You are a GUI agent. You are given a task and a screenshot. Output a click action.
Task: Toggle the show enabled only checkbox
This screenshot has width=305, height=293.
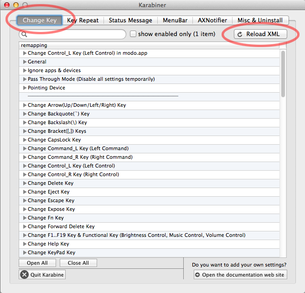(x=133, y=34)
